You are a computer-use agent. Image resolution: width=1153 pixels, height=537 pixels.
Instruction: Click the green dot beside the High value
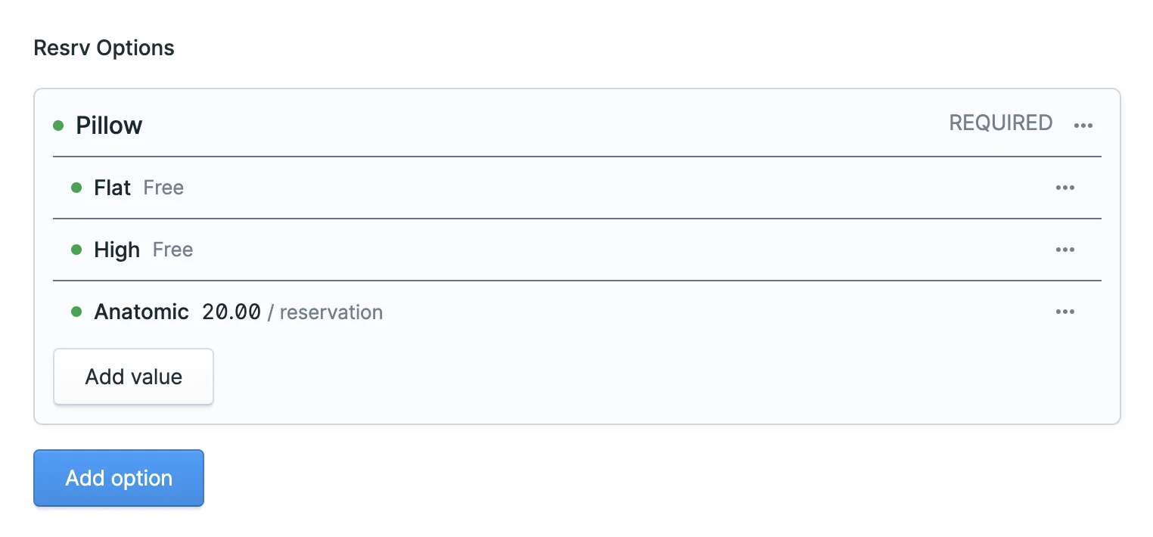coord(76,249)
